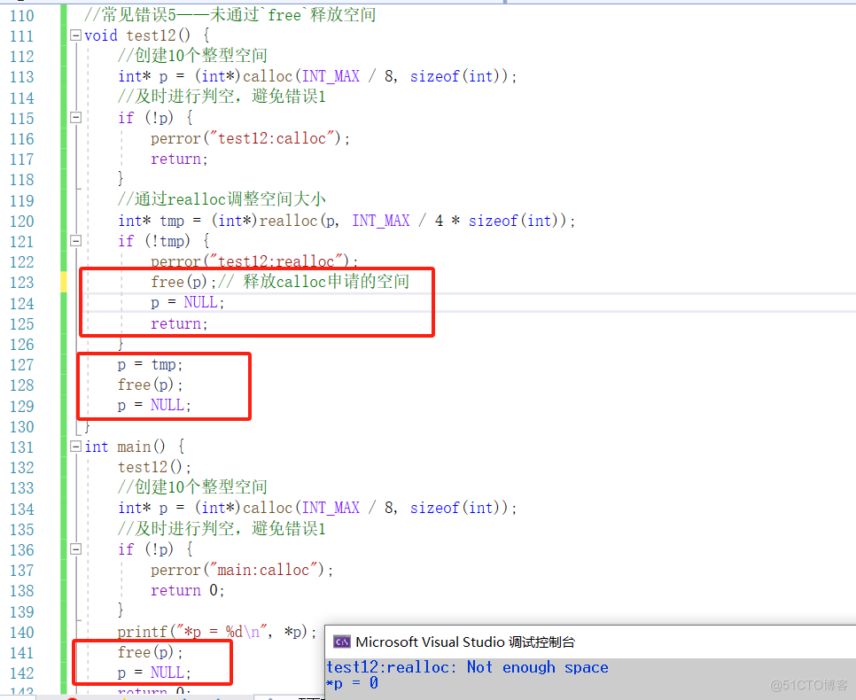Screen dimensions: 856x700
Task: Click the 'p = tmp;' statement
Action: point(150,364)
